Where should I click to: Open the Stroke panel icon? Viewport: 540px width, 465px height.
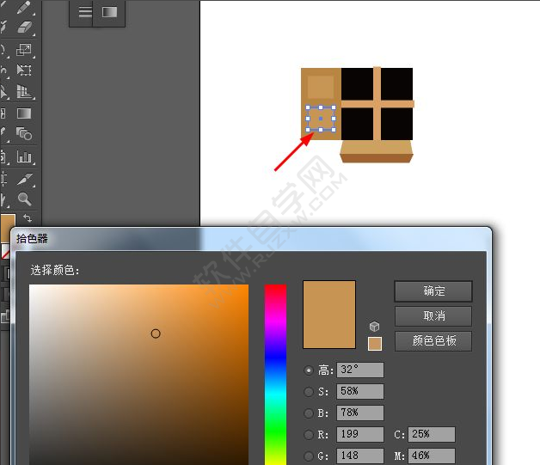[85, 12]
